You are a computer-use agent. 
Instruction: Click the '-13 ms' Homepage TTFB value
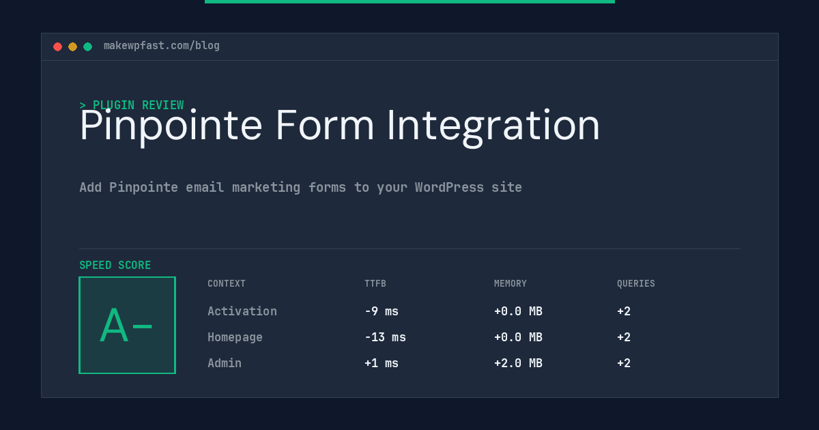[385, 337]
